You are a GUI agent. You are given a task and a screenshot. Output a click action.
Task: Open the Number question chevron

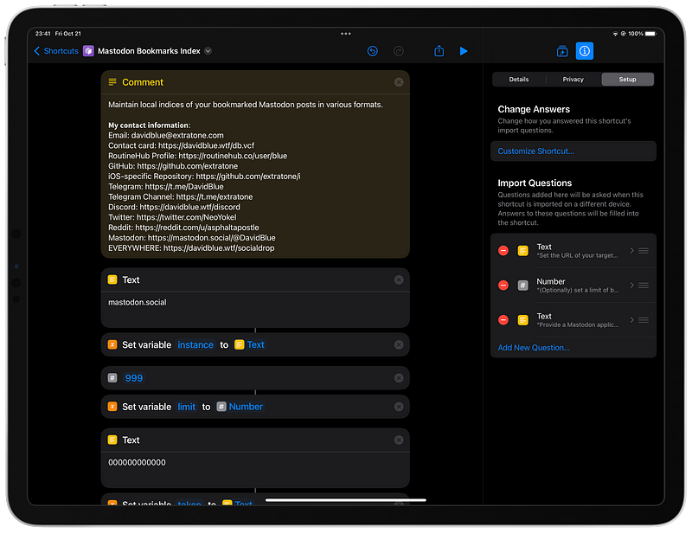point(631,286)
